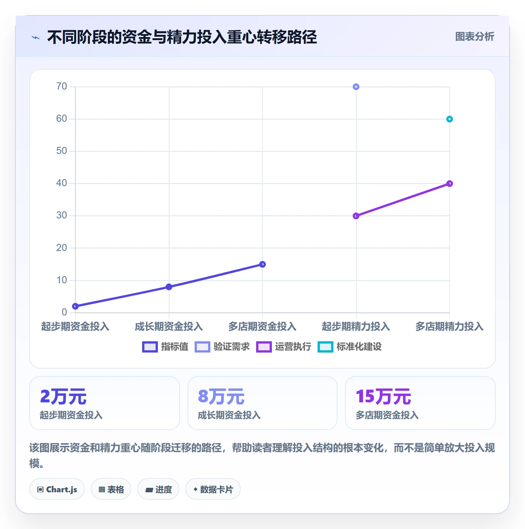Screen dimensions: 525x529
Task: Select the 进度 tag chip
Action: 158,489
